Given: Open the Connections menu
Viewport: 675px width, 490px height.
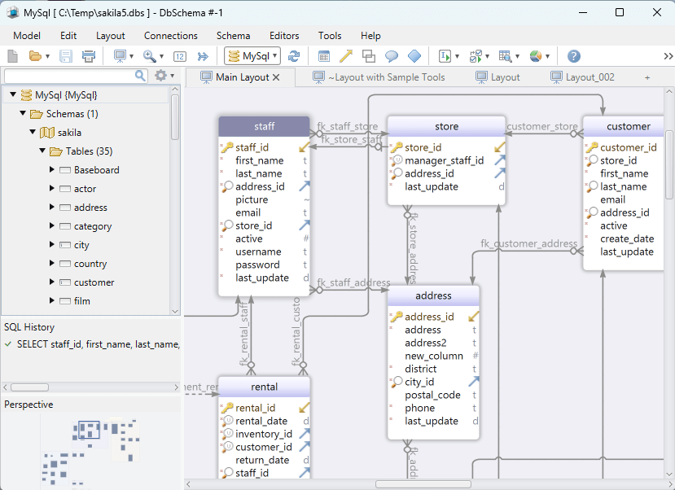Looking at the screenshot, I should pos(170,36).
